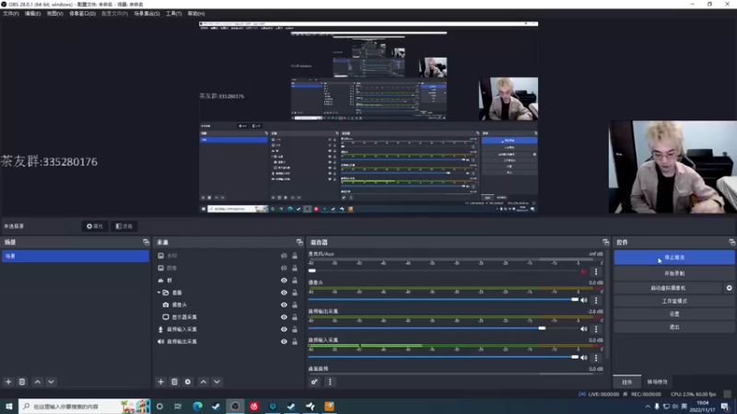Open options menu for 摄像头 mixer channel

tap(596, 300)
